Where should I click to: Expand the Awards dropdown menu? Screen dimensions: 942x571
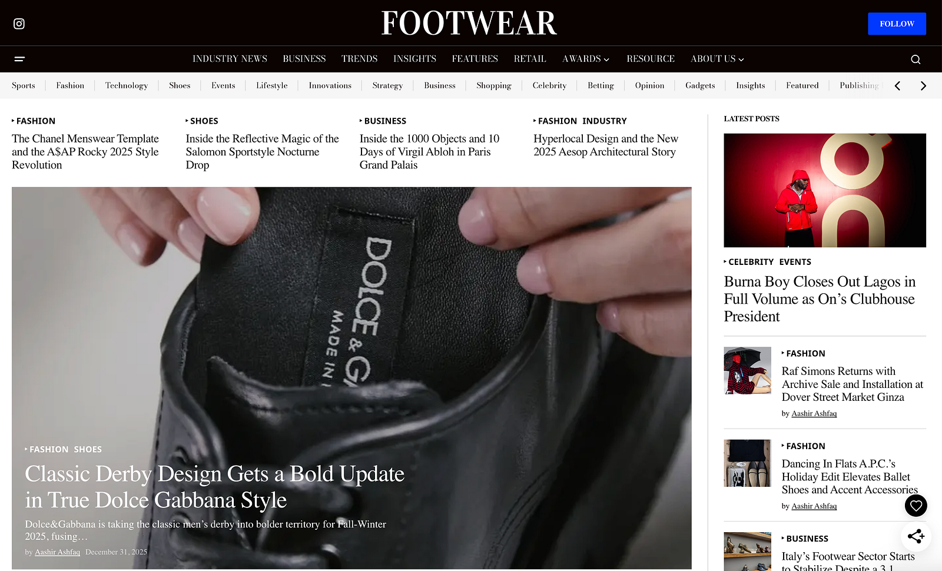pos(586,59)
